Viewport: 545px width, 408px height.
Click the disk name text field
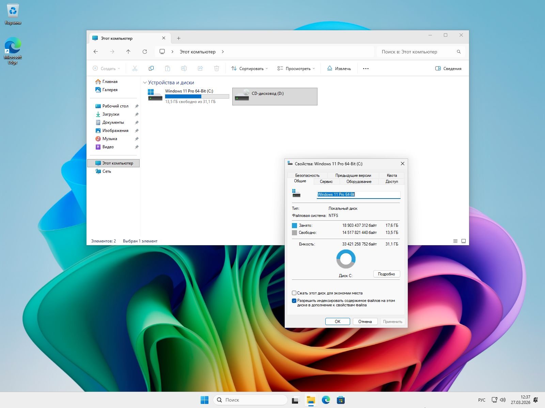point(358,194)
